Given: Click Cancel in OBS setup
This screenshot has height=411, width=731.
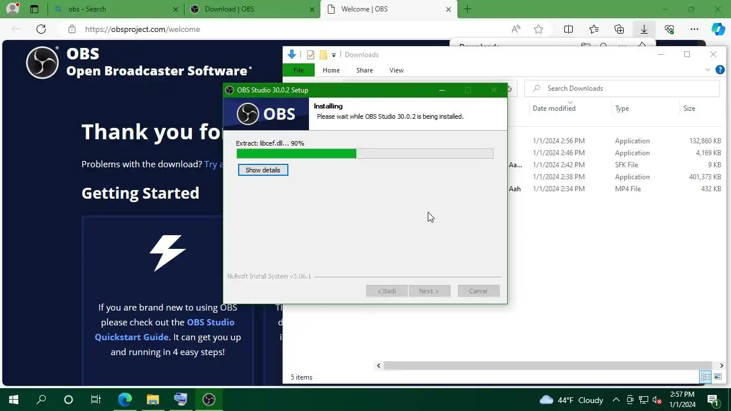Looking at the screenshot, I should [478, 291].
